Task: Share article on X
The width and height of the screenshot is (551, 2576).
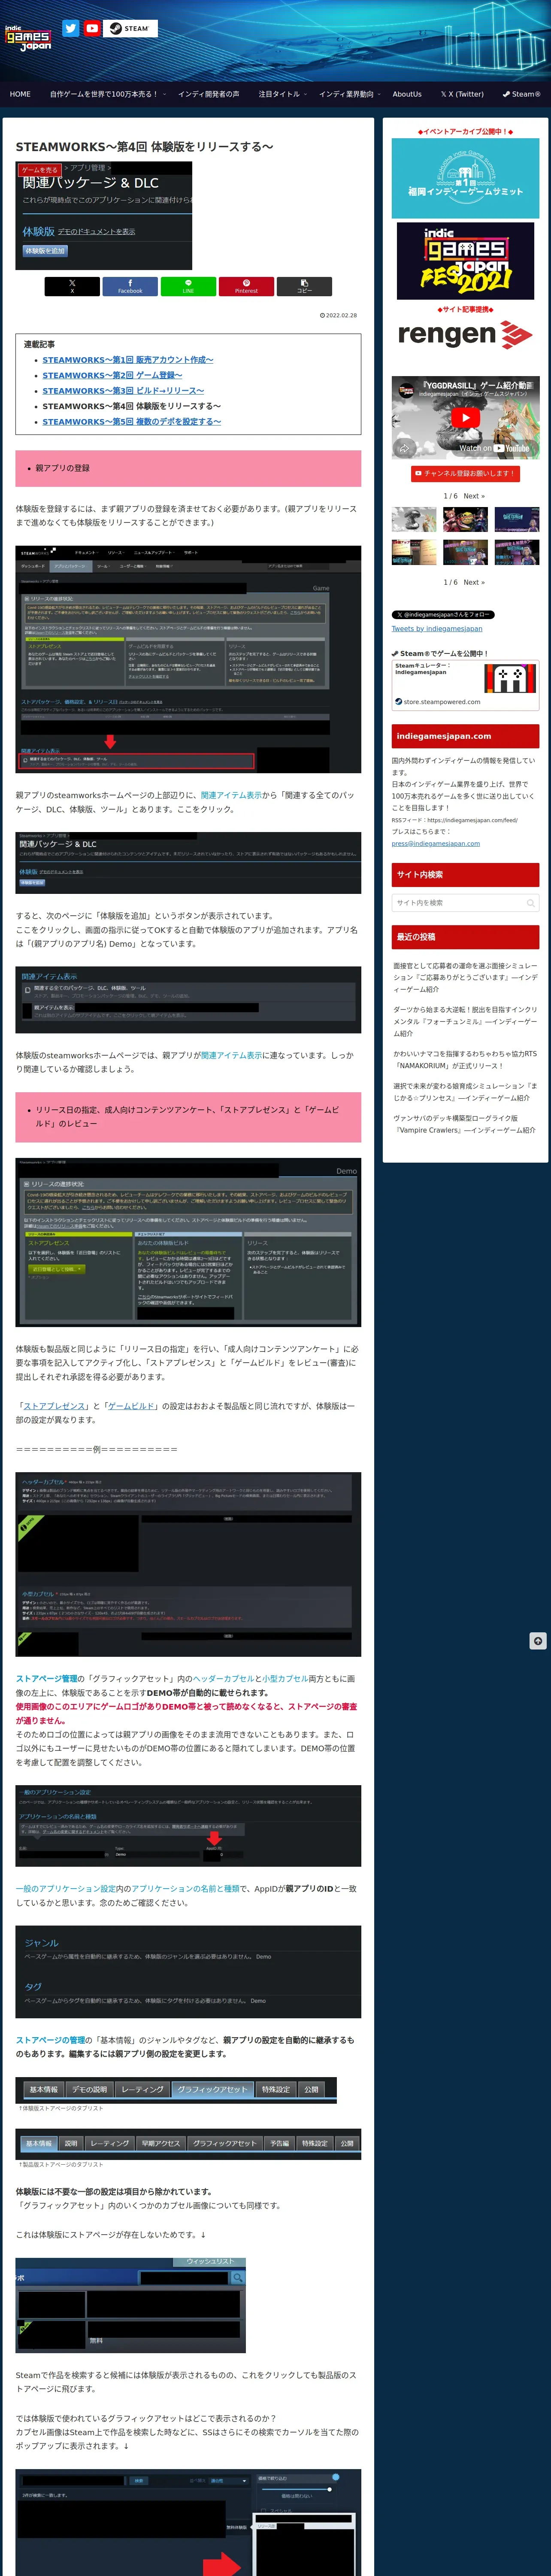Action: tap(72, 286)
